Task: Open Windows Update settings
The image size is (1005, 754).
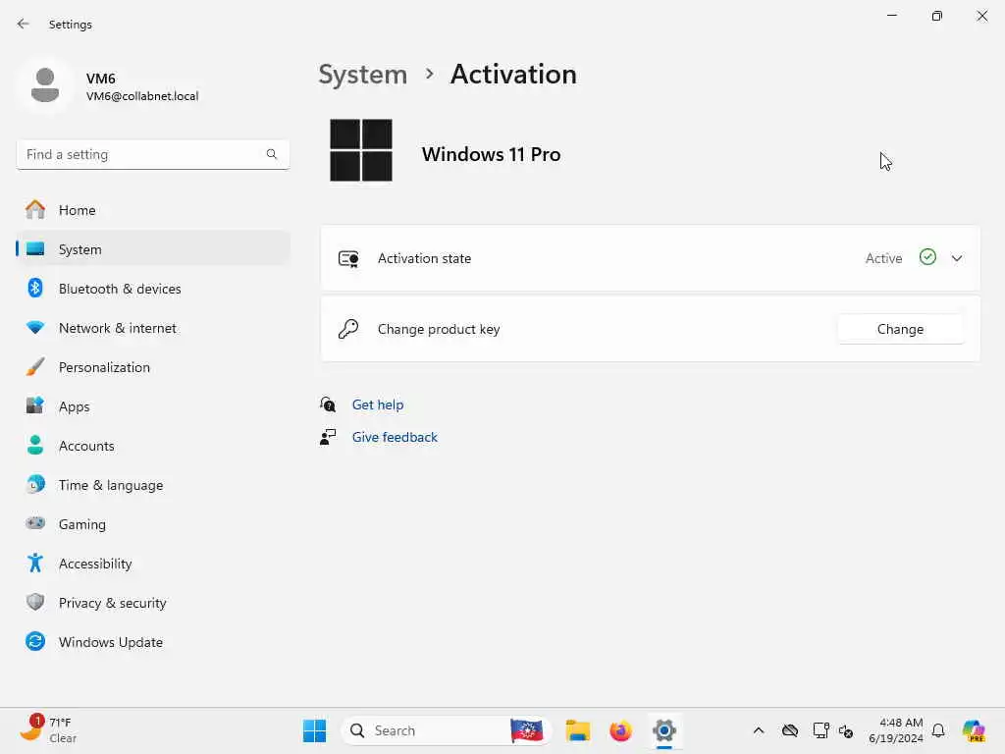Action: pyautogui.click(x=152, y=642)
